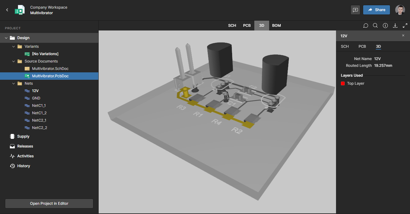Collapse the Variants folder

[x=14, y=46]
